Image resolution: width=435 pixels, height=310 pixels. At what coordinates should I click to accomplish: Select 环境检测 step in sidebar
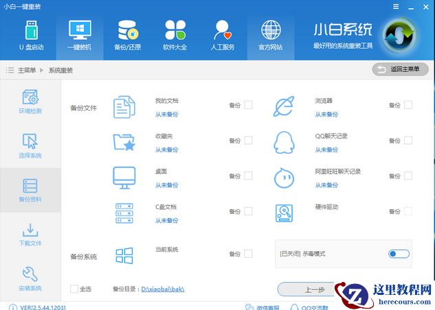click(x=30, y=102)
